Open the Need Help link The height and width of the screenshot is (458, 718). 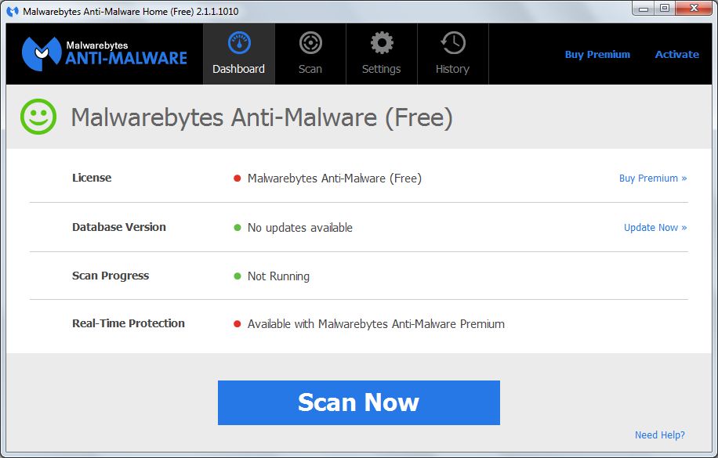pos(659,435)
